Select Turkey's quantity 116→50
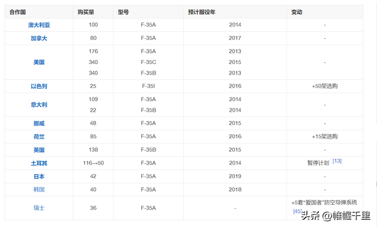This screenshot has height=227, width=377. point(93,163)
